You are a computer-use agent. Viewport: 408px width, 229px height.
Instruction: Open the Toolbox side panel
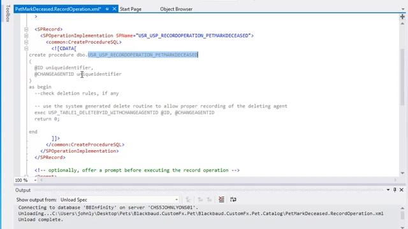8,13
